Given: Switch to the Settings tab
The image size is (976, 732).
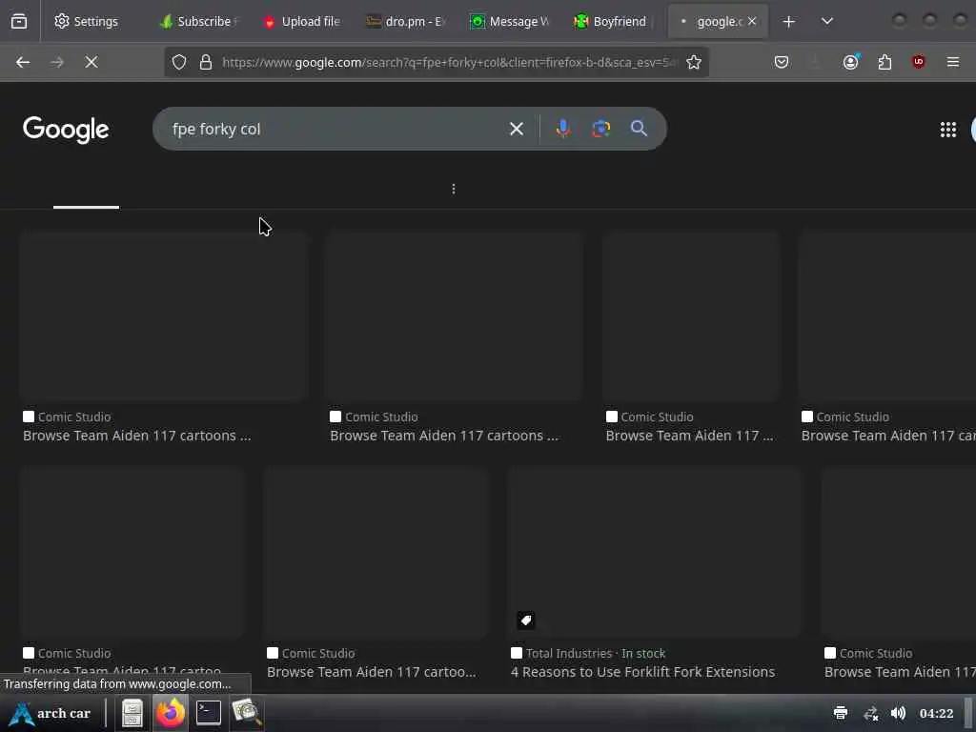Looking at the screenshot, I should click(87, 21).
